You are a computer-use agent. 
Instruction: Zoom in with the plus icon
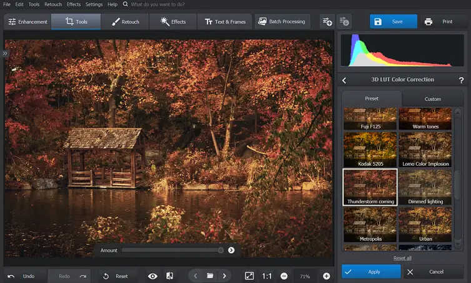click(x=327, y=276)
